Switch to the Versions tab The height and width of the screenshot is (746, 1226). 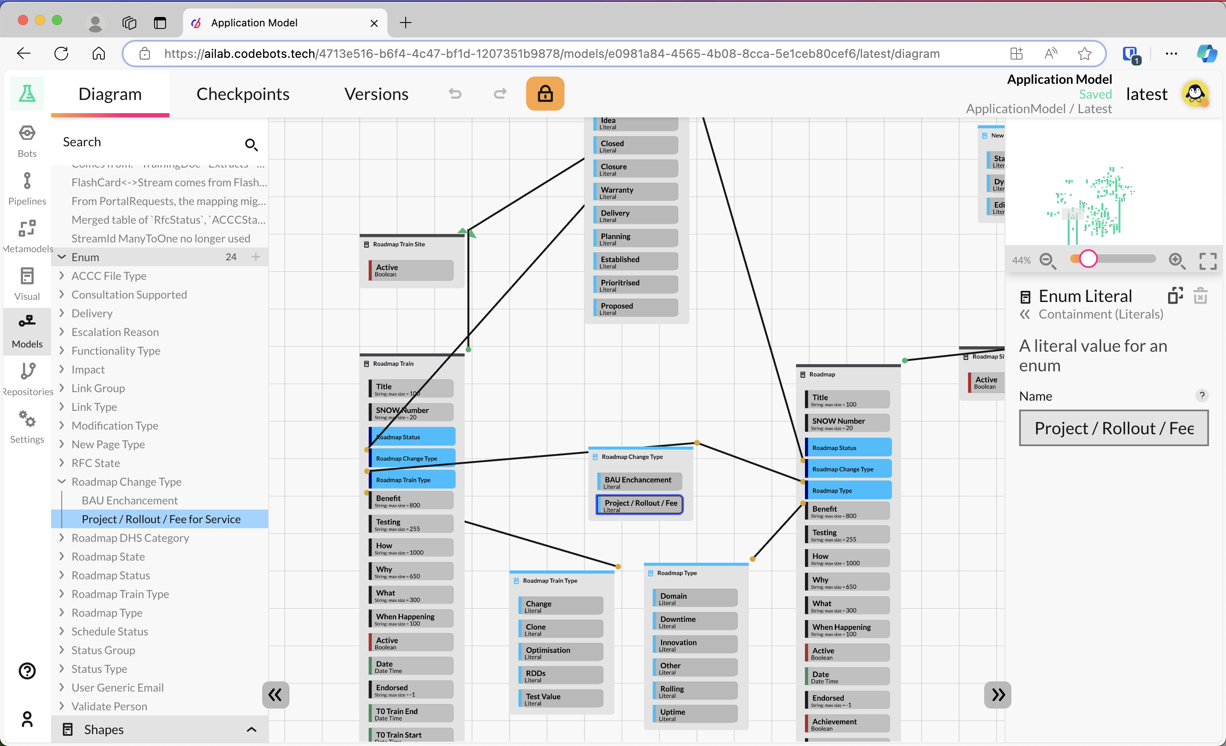(x=376, y=94)
